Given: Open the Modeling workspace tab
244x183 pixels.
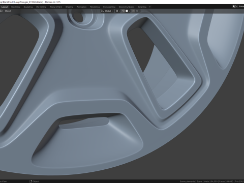Looking at the screenshot, I should pos(16,7).
